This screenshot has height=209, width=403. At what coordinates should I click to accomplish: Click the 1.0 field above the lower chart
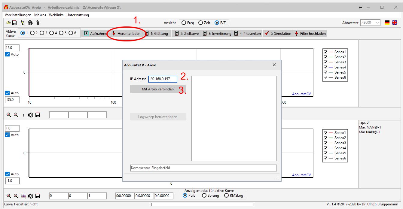click(12, 128)
